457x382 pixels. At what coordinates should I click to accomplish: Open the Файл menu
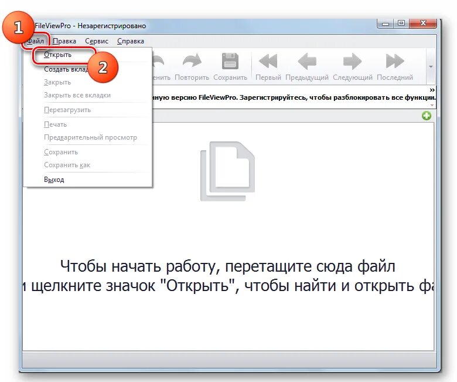click(x=35, y=41)
